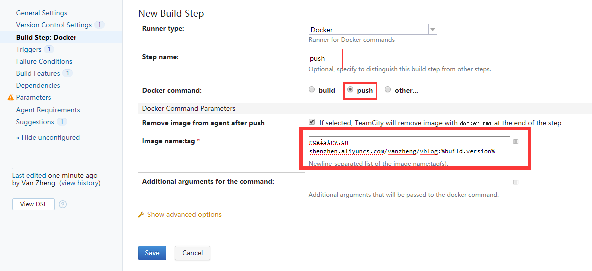Click the wrench icon next to Show advanced options
Screen dimensions: 592x271
tap(141, 215)
